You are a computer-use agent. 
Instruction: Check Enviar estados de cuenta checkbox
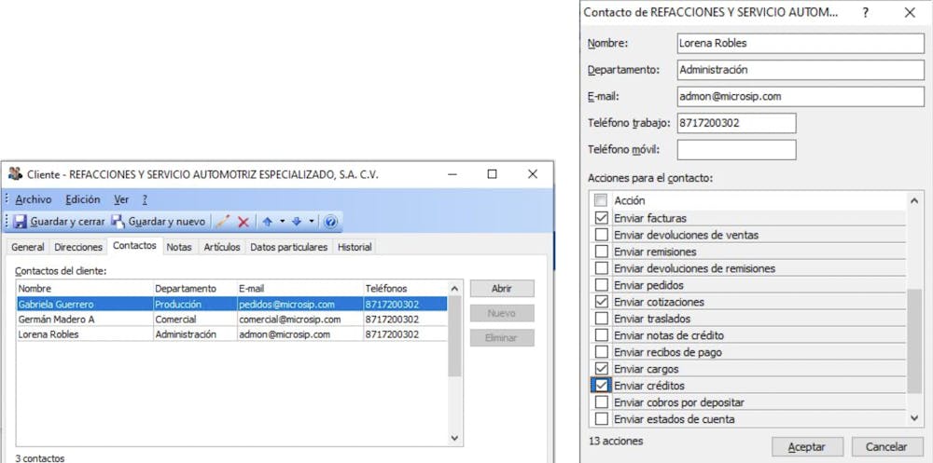(601, 419)
